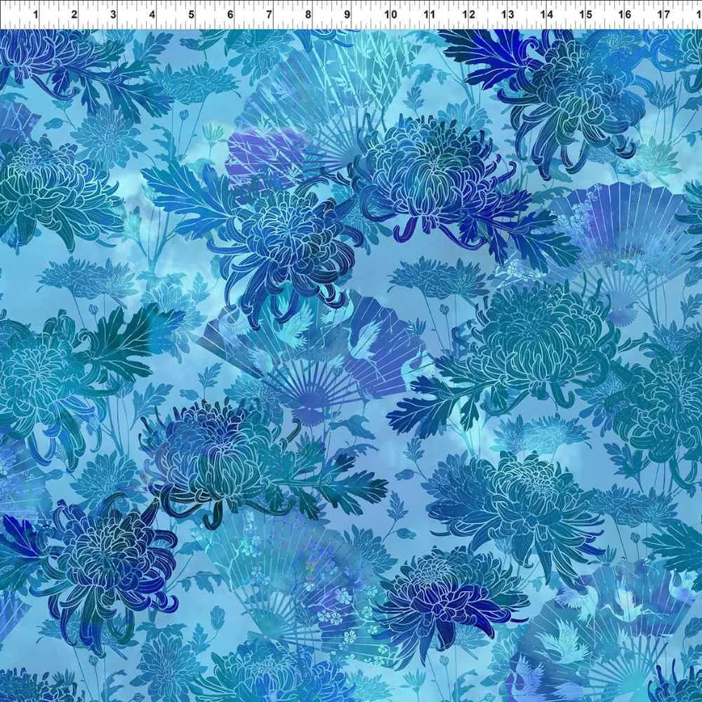Pick the ruler label reading 15
This screenshot has width=702, height=702.
click(585, 14)
